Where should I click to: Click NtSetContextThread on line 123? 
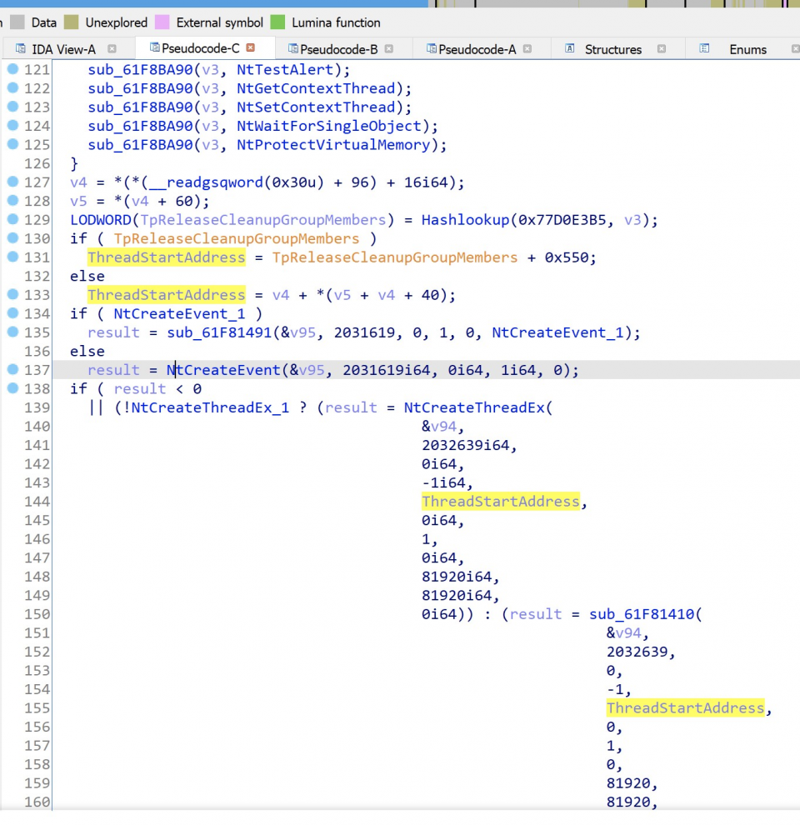tap(315, 107)
